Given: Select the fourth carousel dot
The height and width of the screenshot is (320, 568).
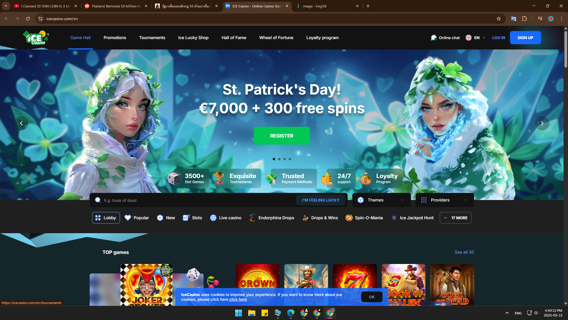Looking at the screenshot, I should click(x=290, y=159).
